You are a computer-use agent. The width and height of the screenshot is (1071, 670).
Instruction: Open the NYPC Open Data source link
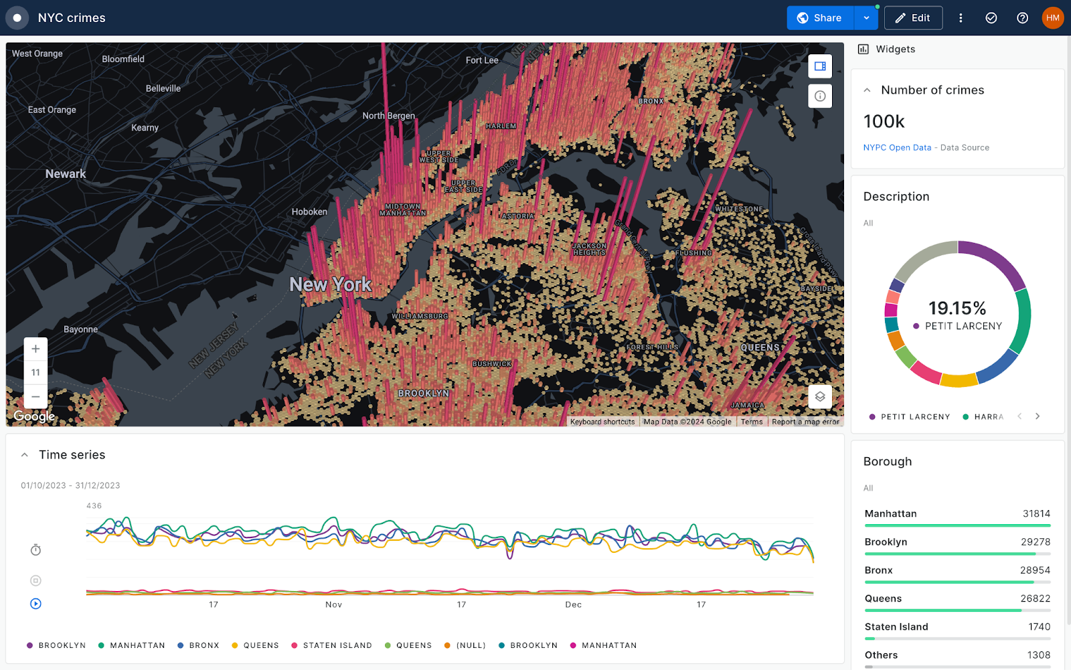897,147
